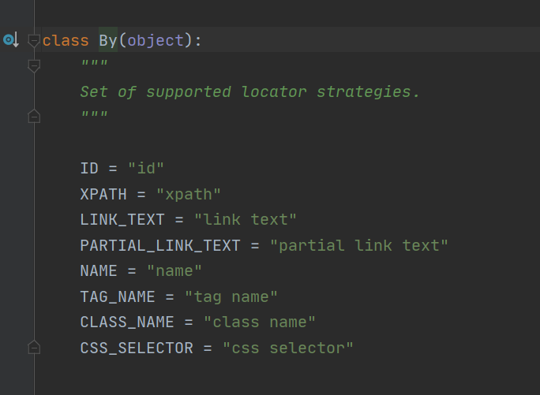This screenshot has width=540, height=395.
Task: Click the XPATH constant
Action: 103,194
